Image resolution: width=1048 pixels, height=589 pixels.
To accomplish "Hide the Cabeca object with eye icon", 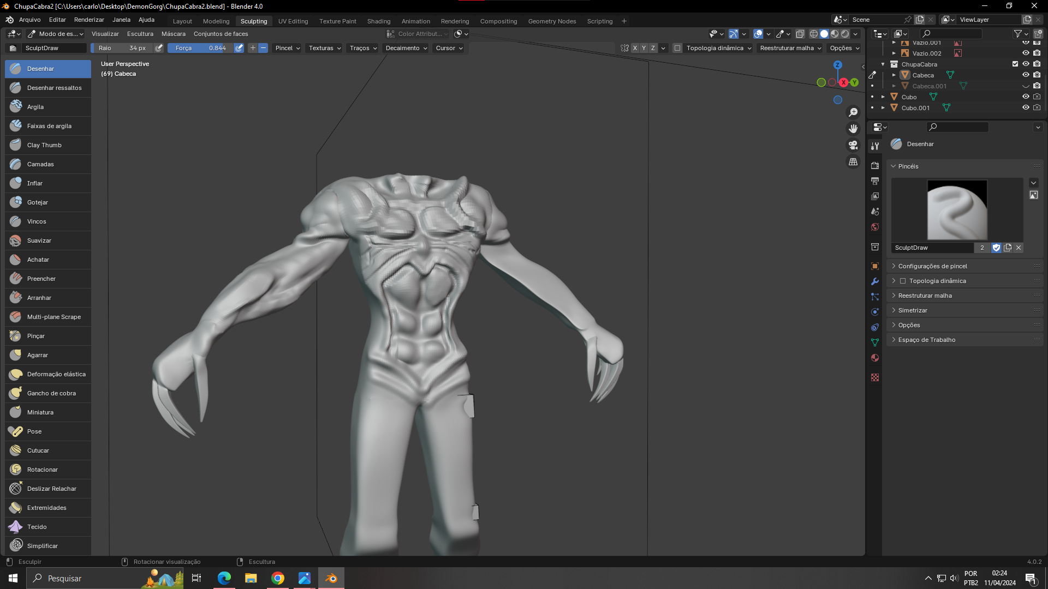I will coord(1026,75).
